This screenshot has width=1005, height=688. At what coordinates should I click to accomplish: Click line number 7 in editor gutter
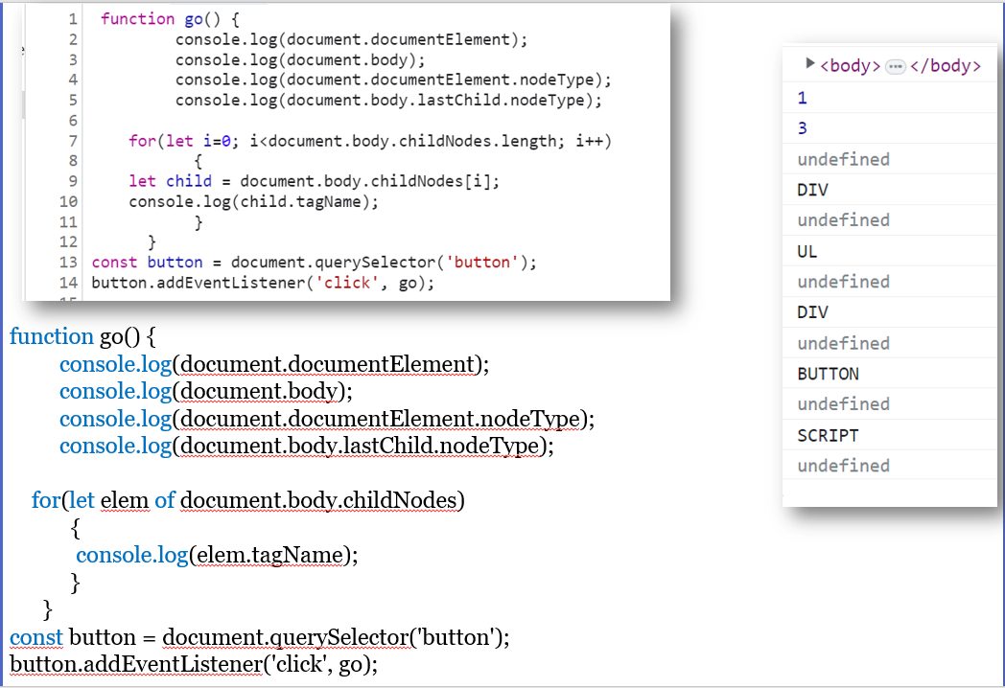coord(73,141)
